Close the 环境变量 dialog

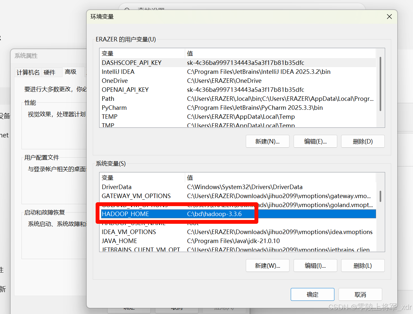point(389,16)
